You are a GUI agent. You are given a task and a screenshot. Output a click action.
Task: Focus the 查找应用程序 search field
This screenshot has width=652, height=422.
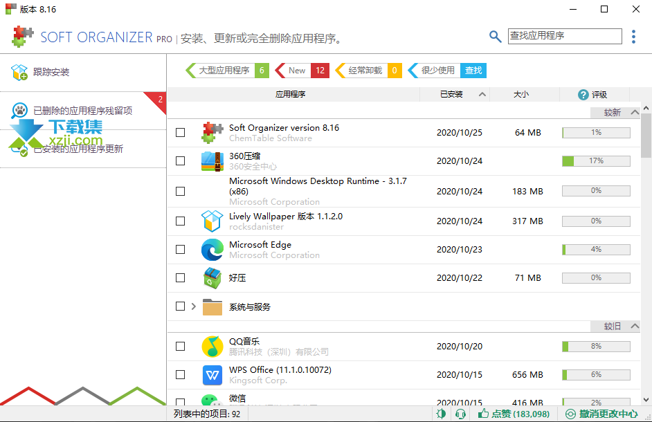(x=565, y=36)
